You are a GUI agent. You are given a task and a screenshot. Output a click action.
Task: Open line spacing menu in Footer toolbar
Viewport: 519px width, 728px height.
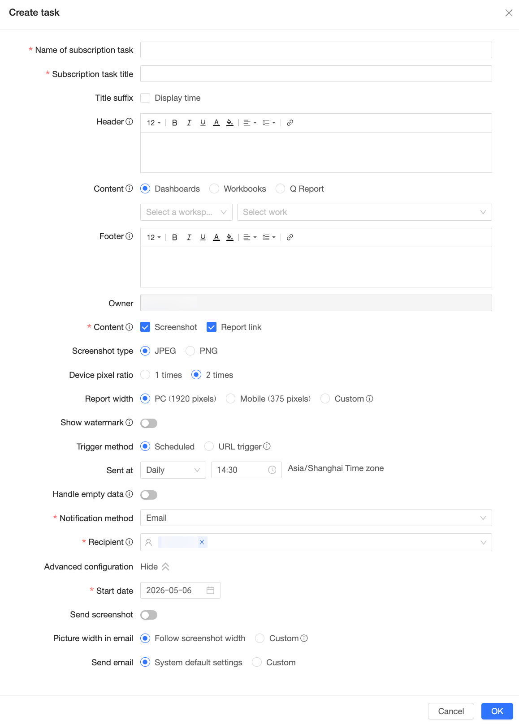[x=269, y=237]
